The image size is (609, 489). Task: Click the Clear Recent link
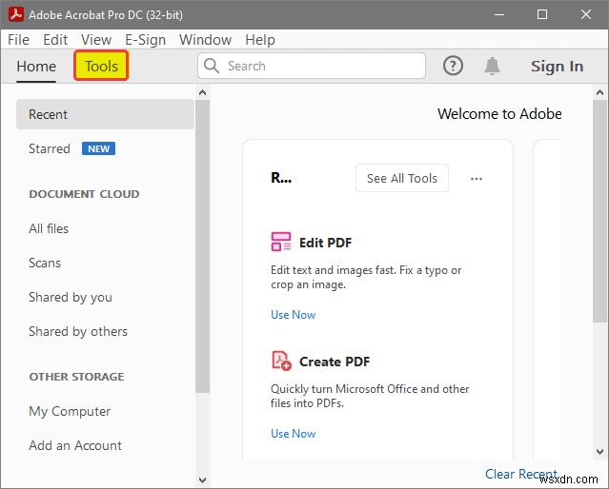[x=520, y=474]
